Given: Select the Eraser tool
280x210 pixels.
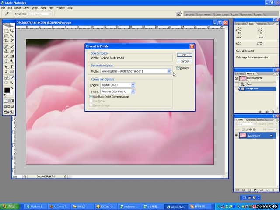Looking at the screenshot, I should [6, 56].
